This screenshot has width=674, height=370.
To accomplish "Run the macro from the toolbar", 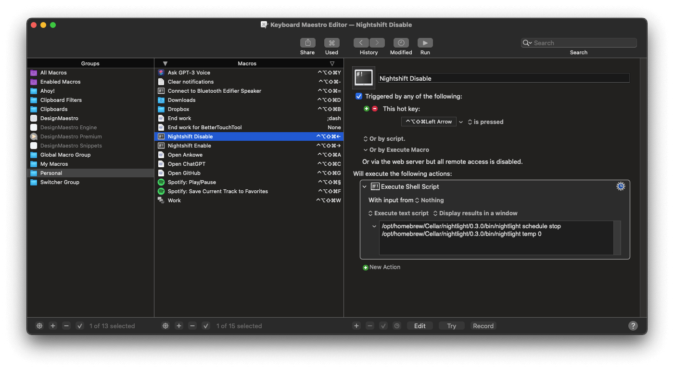I will click(425, 43).
